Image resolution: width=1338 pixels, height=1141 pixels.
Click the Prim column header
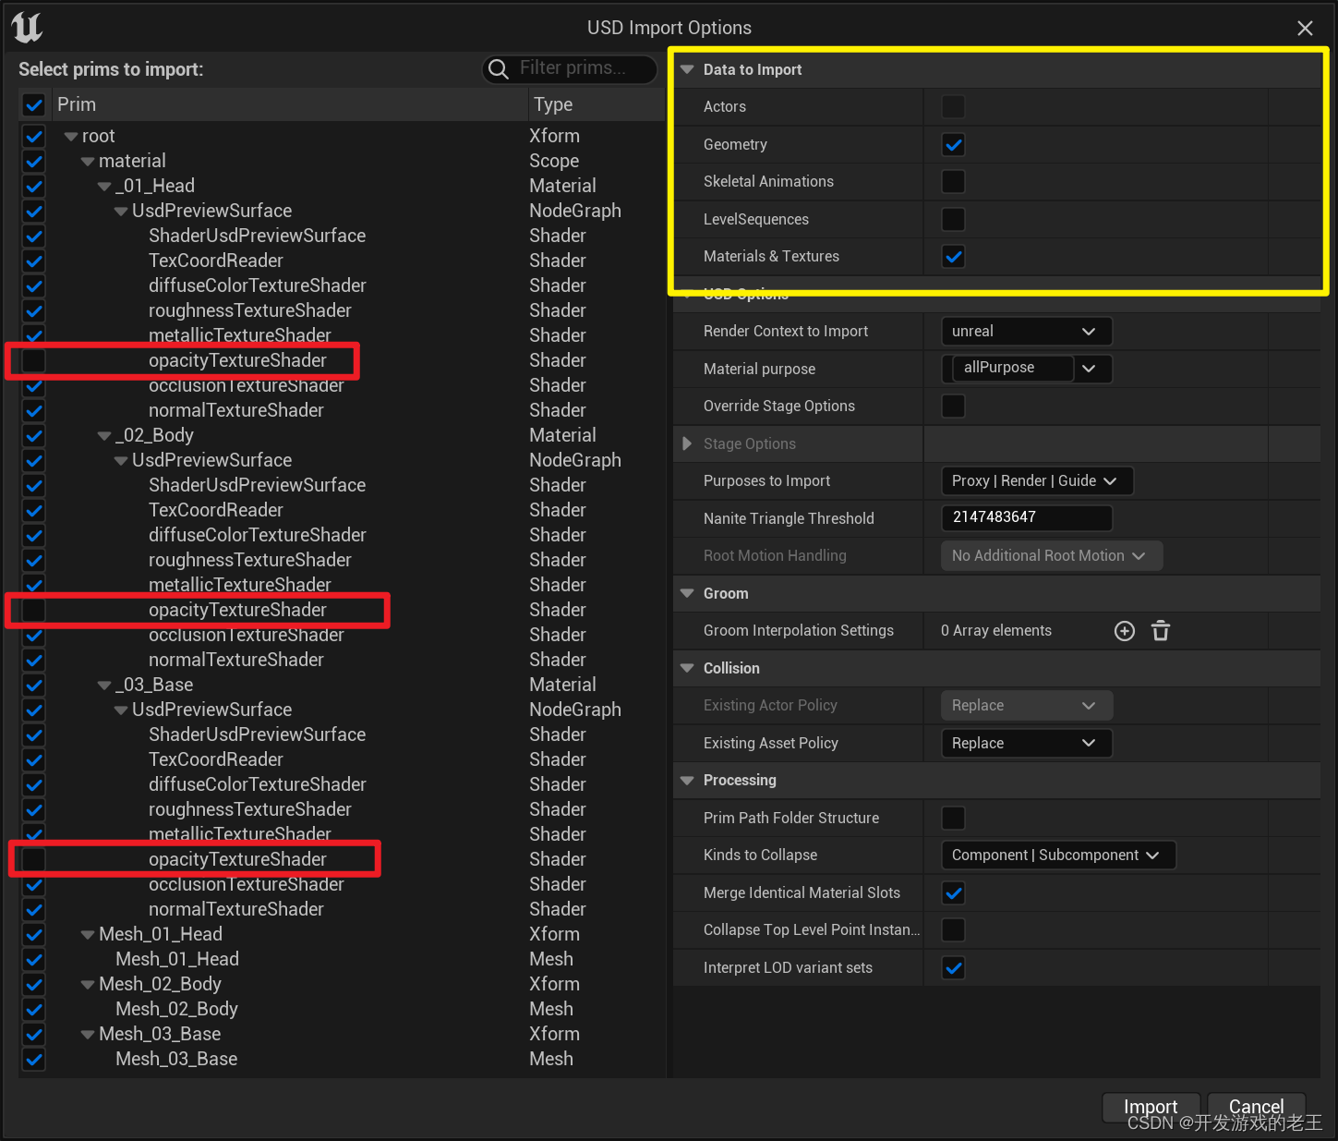[x=288, y=104]
